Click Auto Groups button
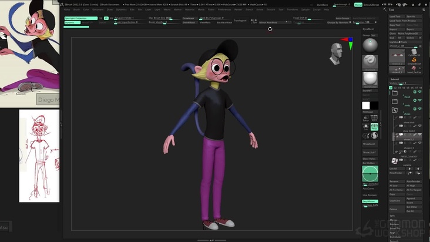The width and height of the screenshot is (430, 242). pyautogui.click(x=342, y=18)
